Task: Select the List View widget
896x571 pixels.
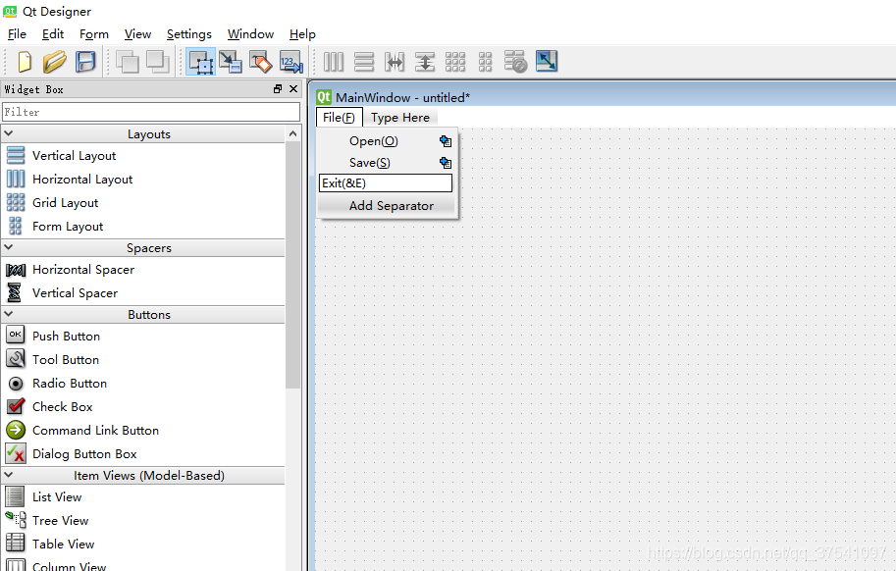Action: tap(143, 496)
